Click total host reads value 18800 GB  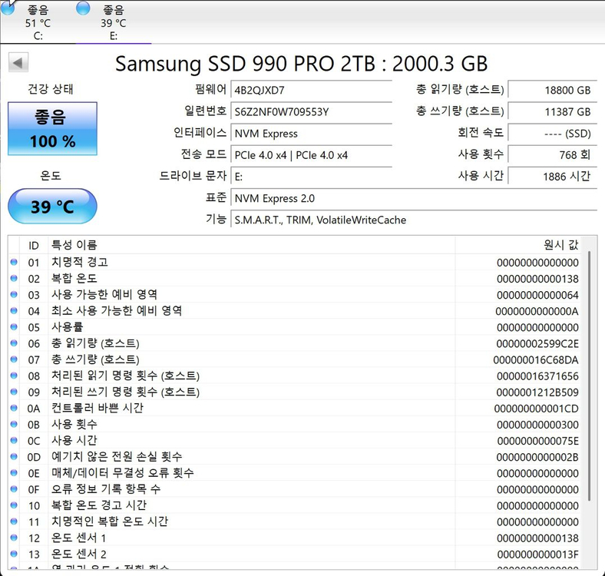click(x=552, y=91)
